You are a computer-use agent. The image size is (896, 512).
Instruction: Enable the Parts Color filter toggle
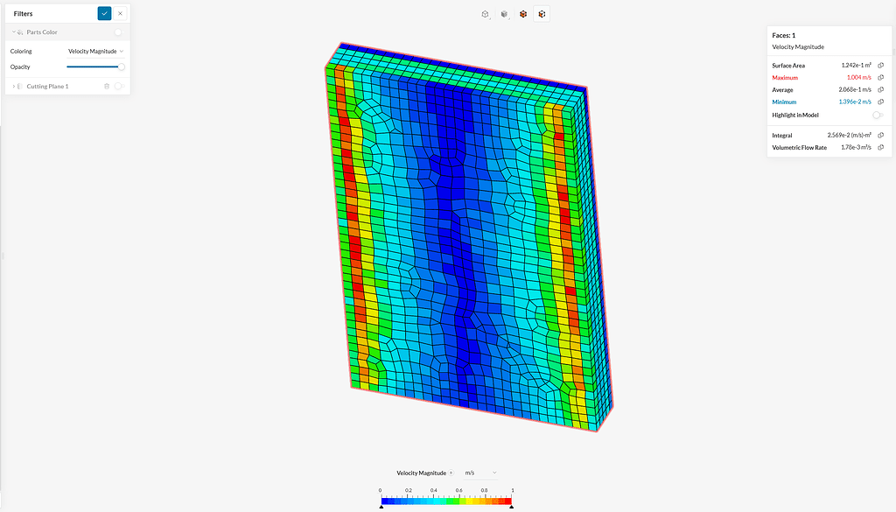[120, 32]
